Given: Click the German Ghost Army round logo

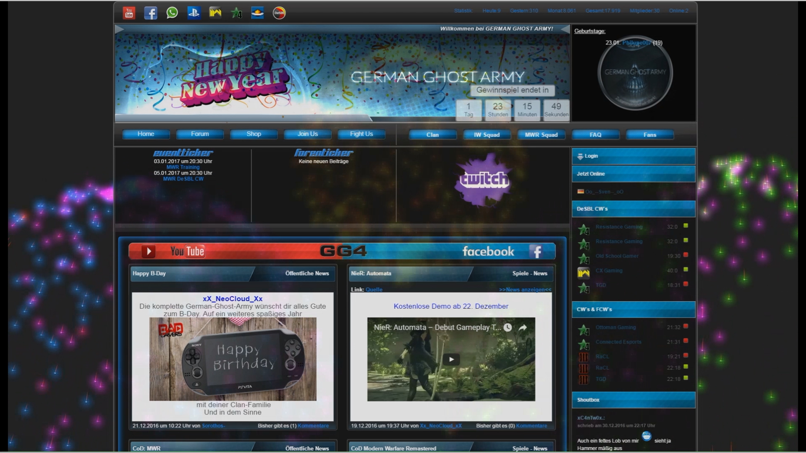Looking at the screenshot, I should tap(635, 73).
